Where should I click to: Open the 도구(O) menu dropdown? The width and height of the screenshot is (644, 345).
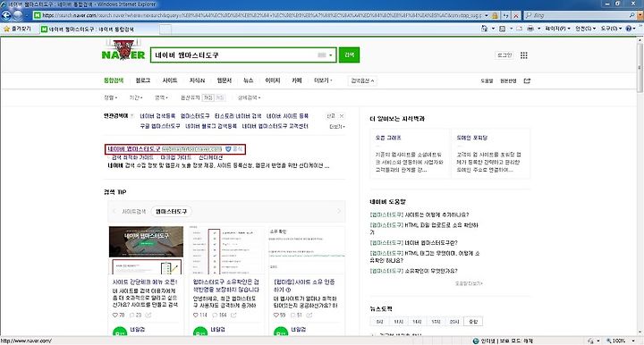(x=611, y=29)
